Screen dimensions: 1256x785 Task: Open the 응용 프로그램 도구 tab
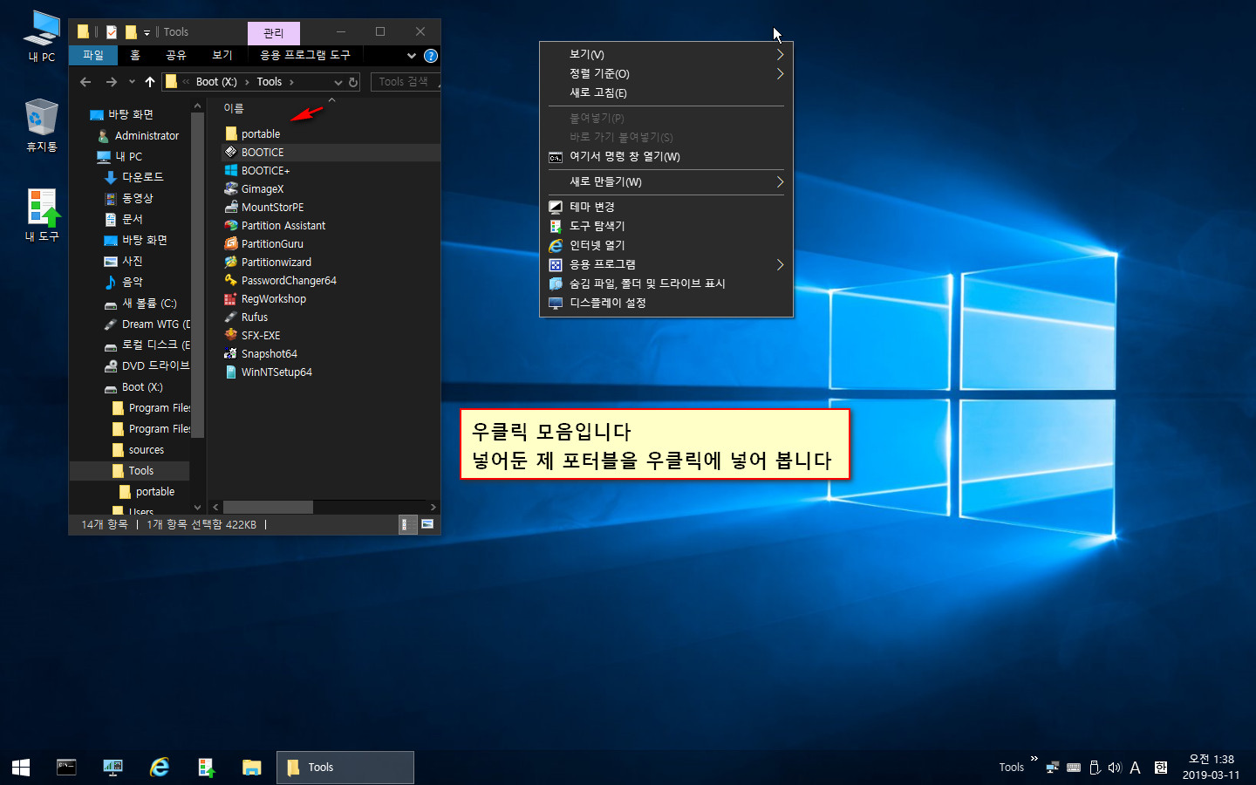(305, 55)
